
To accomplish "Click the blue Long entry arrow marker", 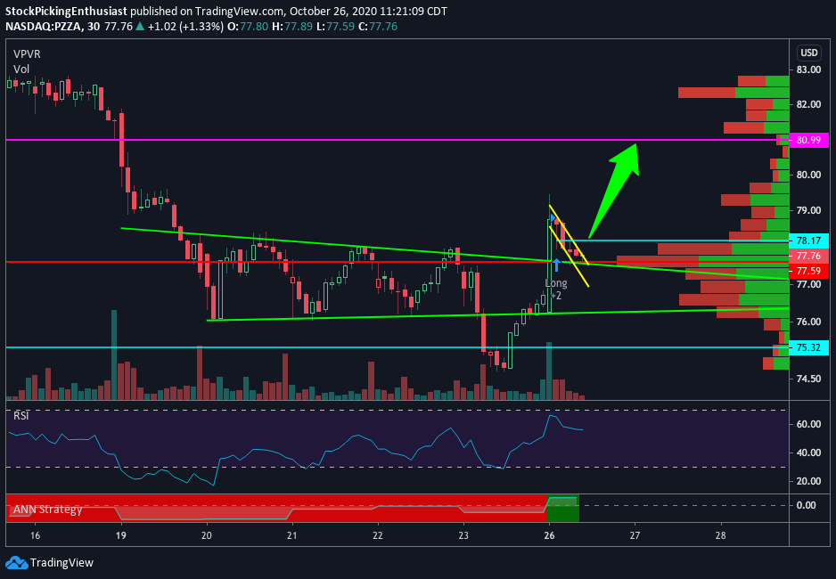I will point(556,265).
